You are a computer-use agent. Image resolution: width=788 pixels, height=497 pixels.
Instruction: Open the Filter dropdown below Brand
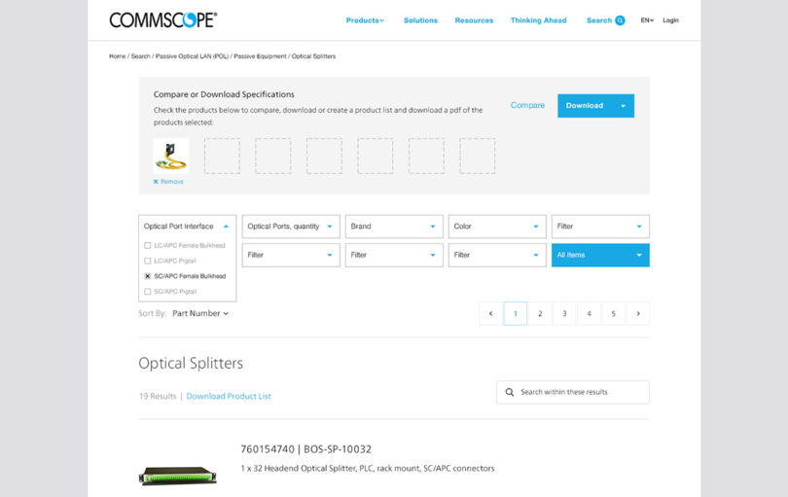click(394, 255)
